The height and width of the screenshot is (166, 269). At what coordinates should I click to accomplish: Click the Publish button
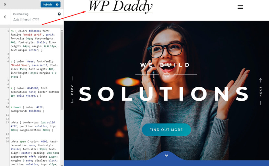pyautogui.click(x=47, y=5)
